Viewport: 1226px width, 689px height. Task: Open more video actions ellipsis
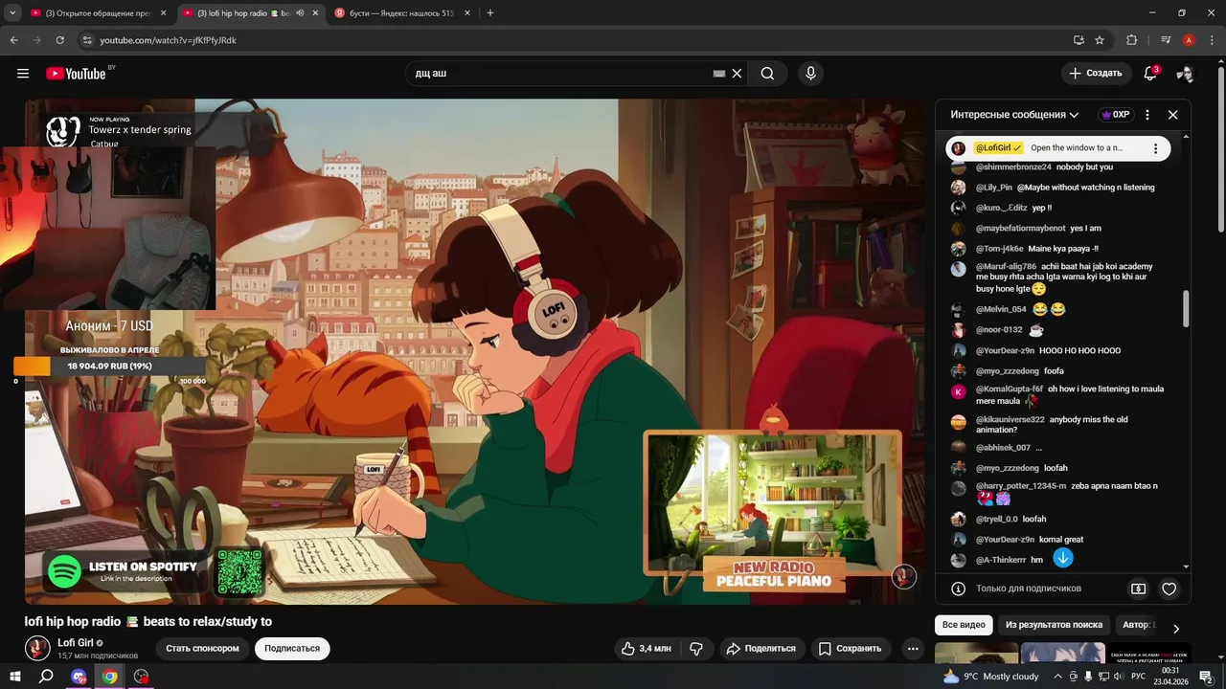click(913, 649)
